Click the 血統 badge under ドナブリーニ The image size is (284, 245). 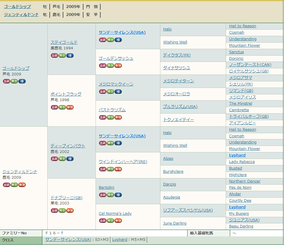pos(54,211)
